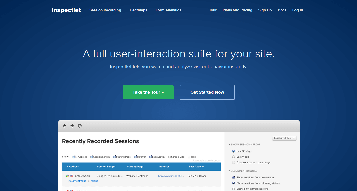Toggle the IP Address column checkbox
This screenshot has height=191, width=357.
[x=74, y=157]
